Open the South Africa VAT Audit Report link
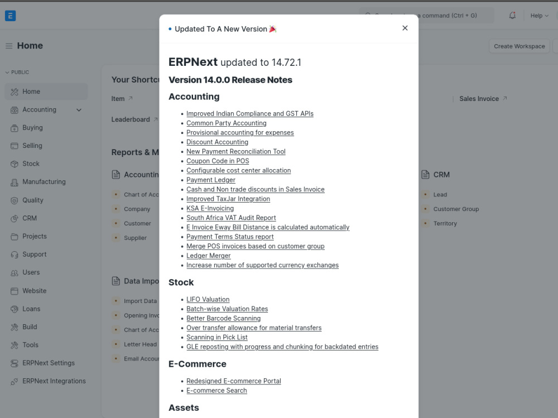Image resolution: width=558 pixels, height=418 pixels. [231, 218]
